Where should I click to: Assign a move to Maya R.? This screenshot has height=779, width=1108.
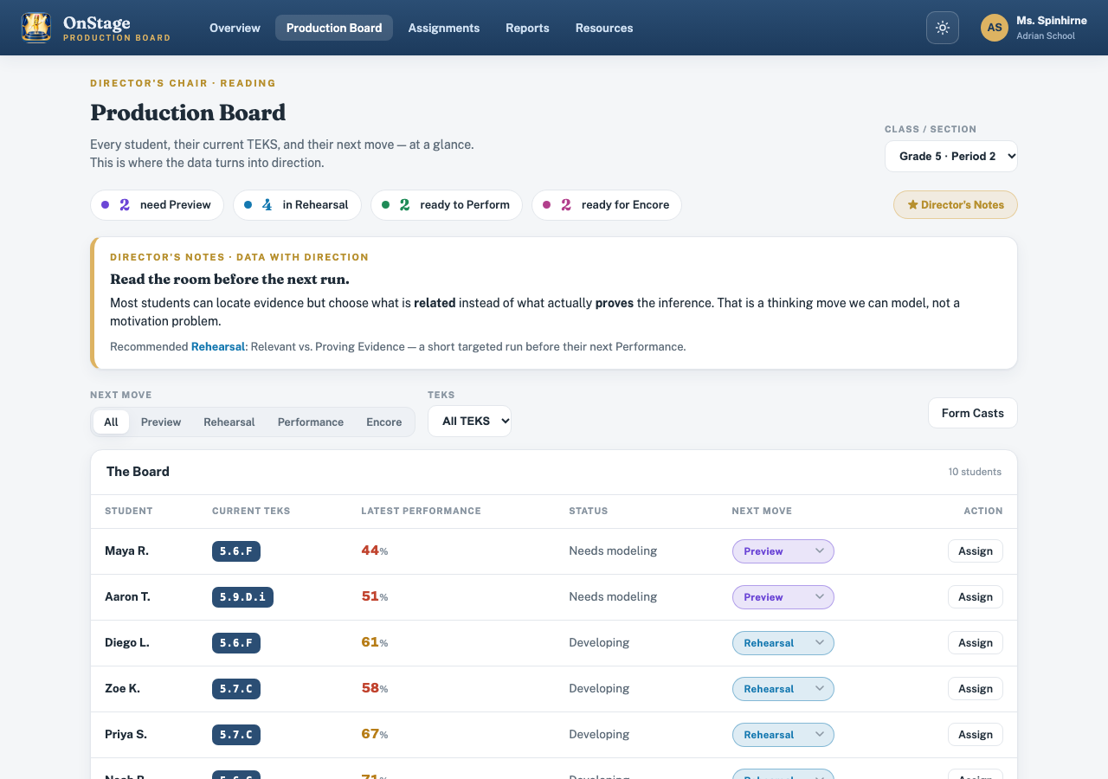(976, 551)
